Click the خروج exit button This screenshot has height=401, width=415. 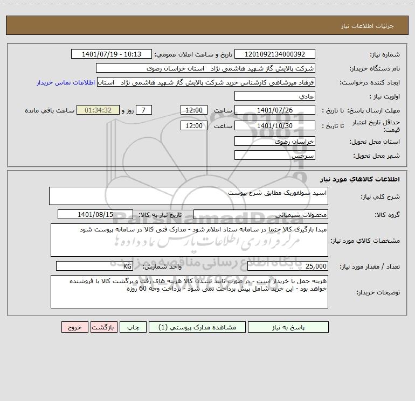pyautogui.click(x=74, y=327)
